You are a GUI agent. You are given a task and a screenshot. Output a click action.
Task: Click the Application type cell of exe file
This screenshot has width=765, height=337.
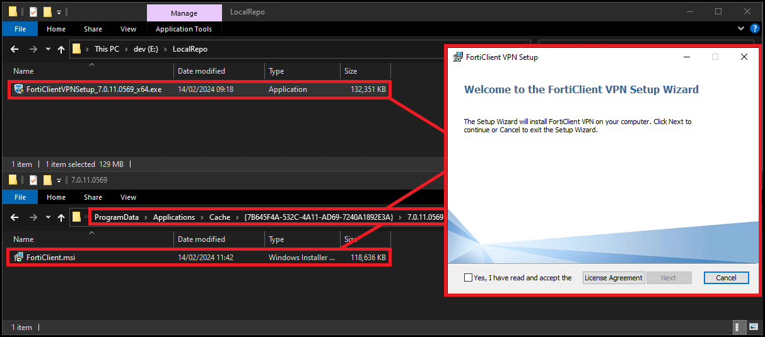288,89
